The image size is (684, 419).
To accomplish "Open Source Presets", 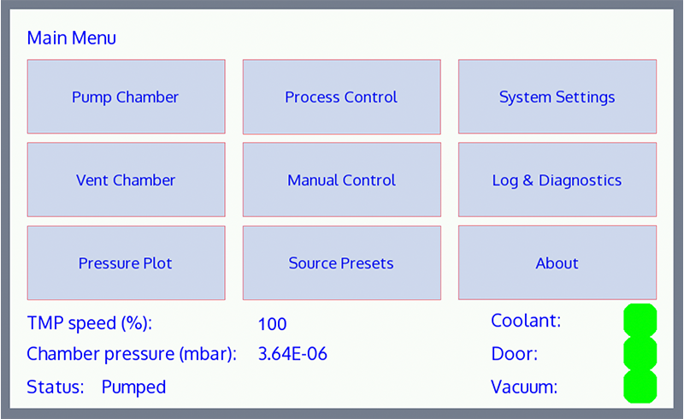I will [x=341, y=263].
